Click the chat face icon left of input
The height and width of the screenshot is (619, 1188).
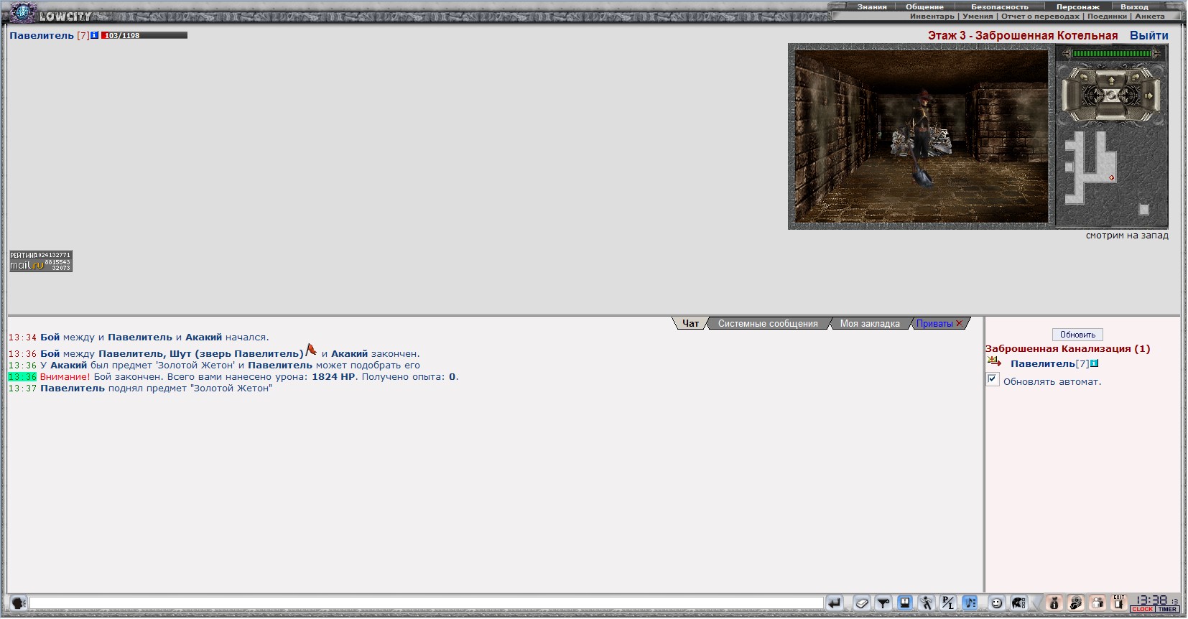click(18, 603)
